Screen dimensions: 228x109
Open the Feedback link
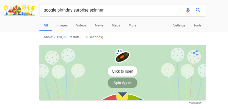(x=195, y=103)
